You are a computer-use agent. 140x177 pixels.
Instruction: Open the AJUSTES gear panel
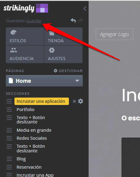(x=63, y=54)
